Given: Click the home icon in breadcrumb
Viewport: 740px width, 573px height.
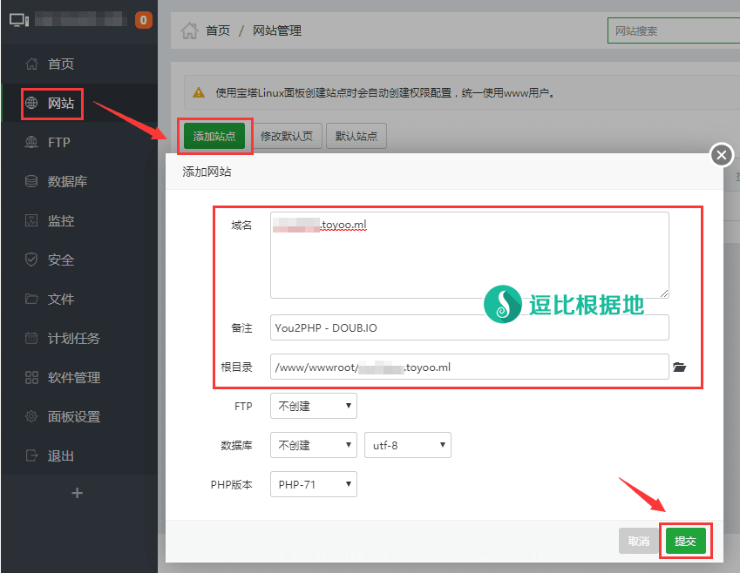Looking at the screenshot, I should (x=188, y=30).
